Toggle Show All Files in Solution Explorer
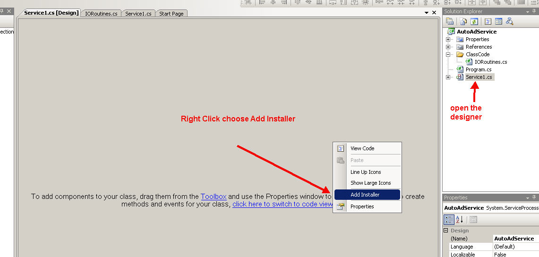The height and width of the screenshot is (257, 539). (463, 21)
